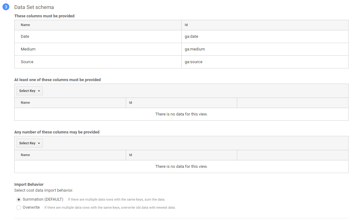Click Name header in required columns table
Viewport: 353px width, 222px height.
25,25
